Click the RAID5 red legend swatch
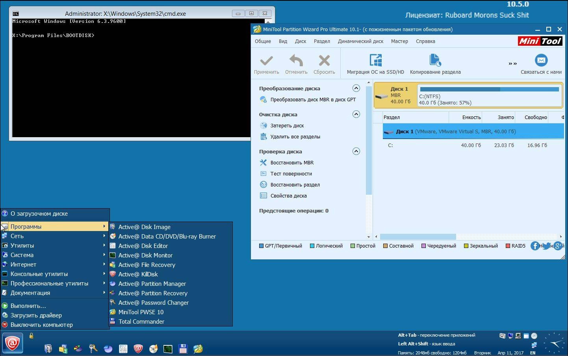This screenshot has width=568, height=356. [x=508, y=246]
